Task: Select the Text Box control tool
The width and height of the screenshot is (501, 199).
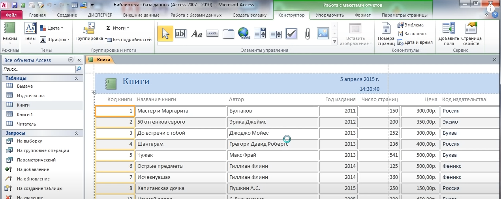Action: (x=180, y=34)
